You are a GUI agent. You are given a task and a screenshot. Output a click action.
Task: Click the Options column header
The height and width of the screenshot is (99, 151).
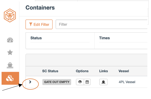pyautogui.click(x=82, y=71)
